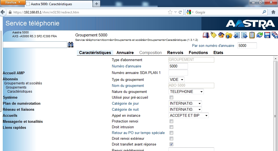Go to next record using right arrow page icon

click(244, 35)
